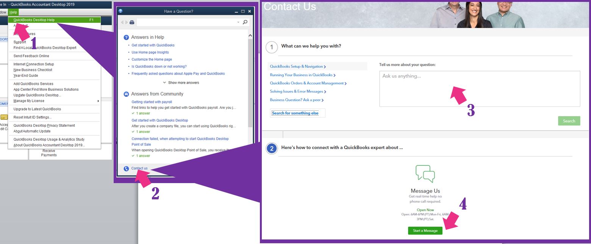This screenshot has height=244, width=591.
Task: Open Customize the Home page link
Action: pyautogui.click(x=152, y=60)
